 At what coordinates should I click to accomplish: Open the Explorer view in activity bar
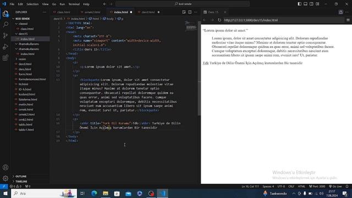tap(5, 14)
